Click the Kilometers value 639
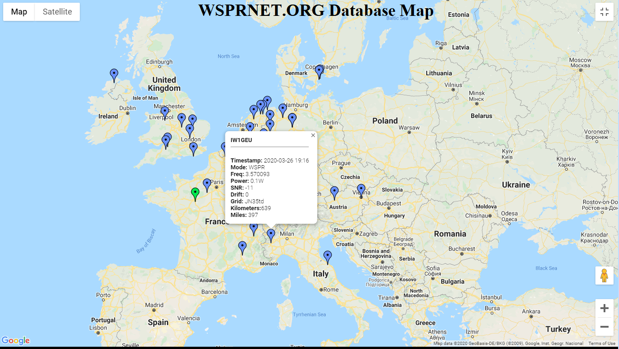 [x=266, y=208]
